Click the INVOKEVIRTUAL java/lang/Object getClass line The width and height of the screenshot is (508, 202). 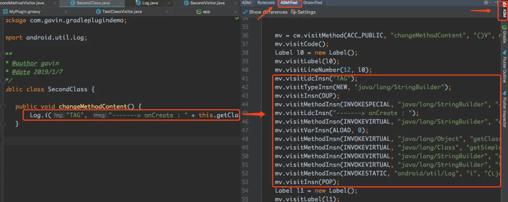tap(387, 139)
